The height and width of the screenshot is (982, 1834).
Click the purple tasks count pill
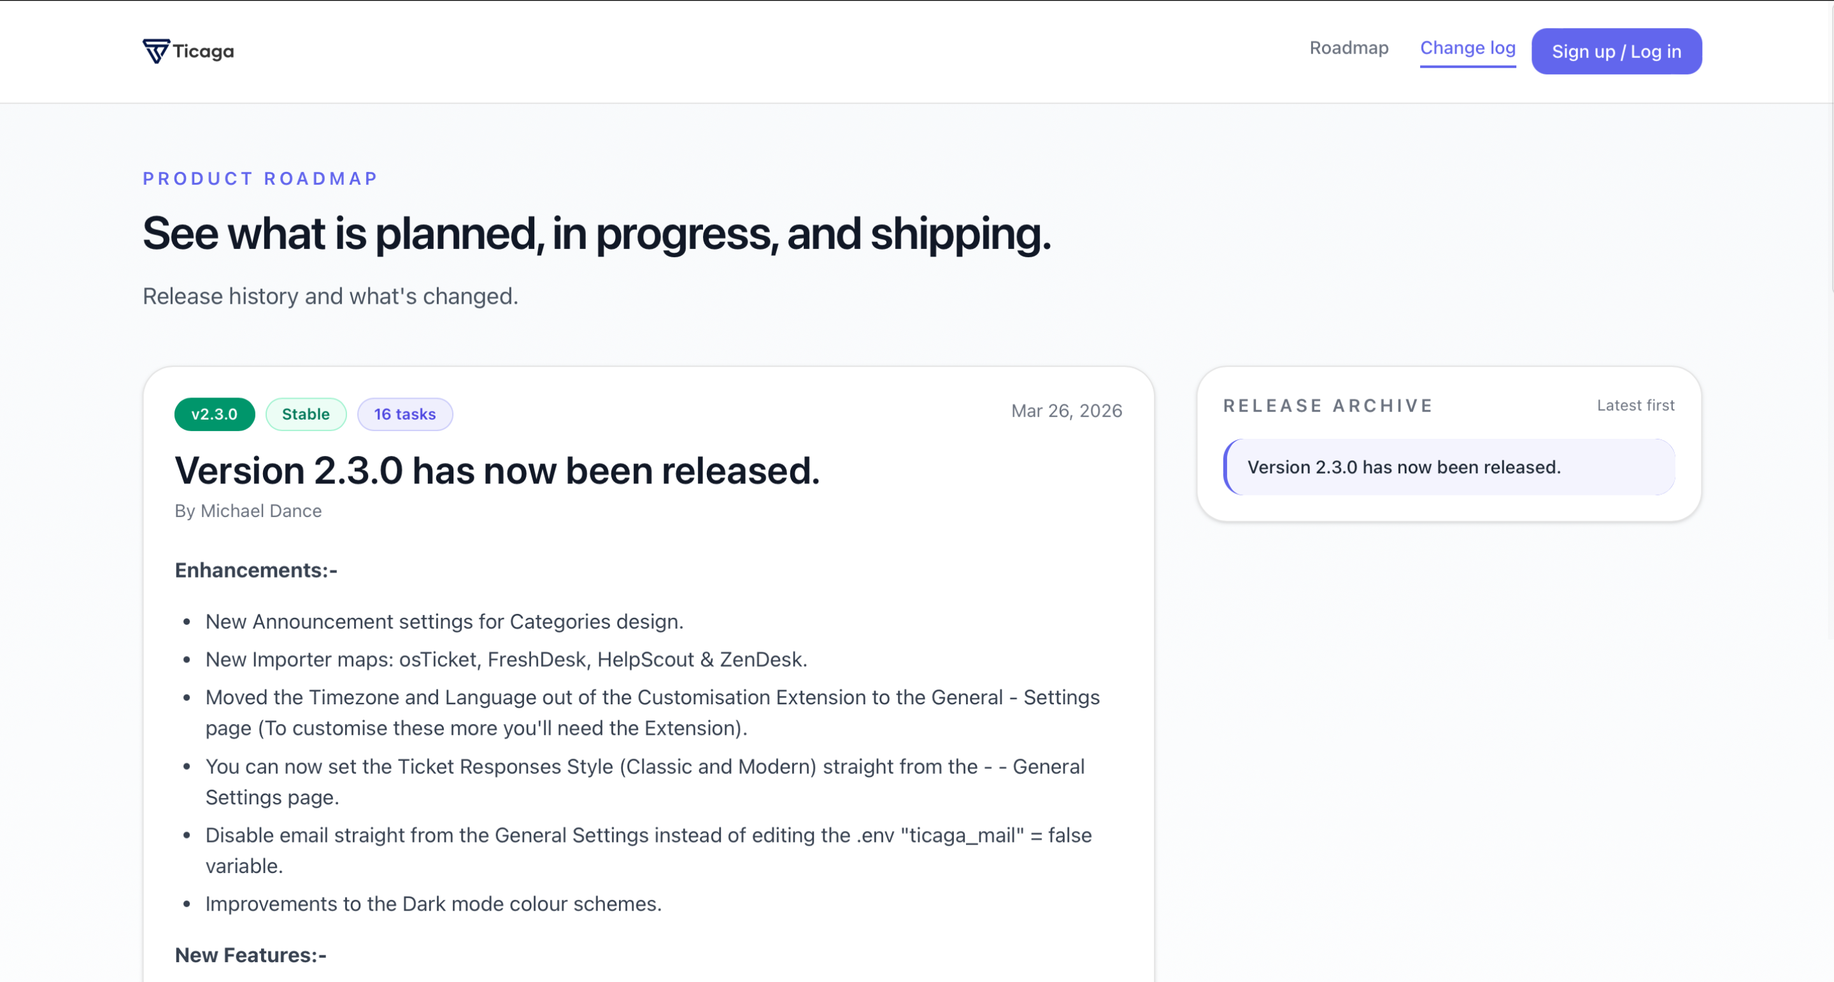pyautogui.click(x=404, y=414)
